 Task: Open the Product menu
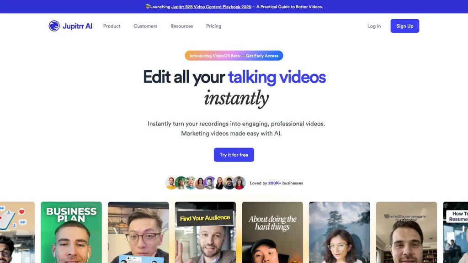coord(112,26)
